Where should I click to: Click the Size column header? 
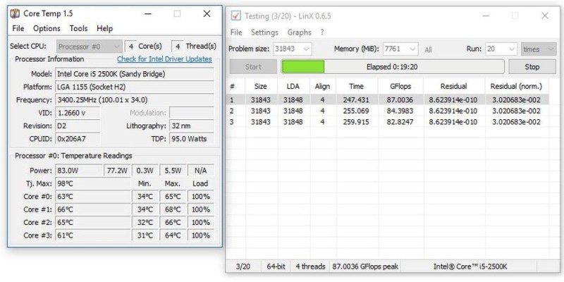pos(261,86)
